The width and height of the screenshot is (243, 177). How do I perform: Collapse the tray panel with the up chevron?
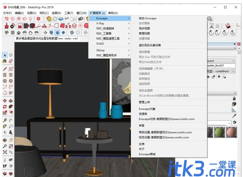pyautogui.click(x=239, y=48)
